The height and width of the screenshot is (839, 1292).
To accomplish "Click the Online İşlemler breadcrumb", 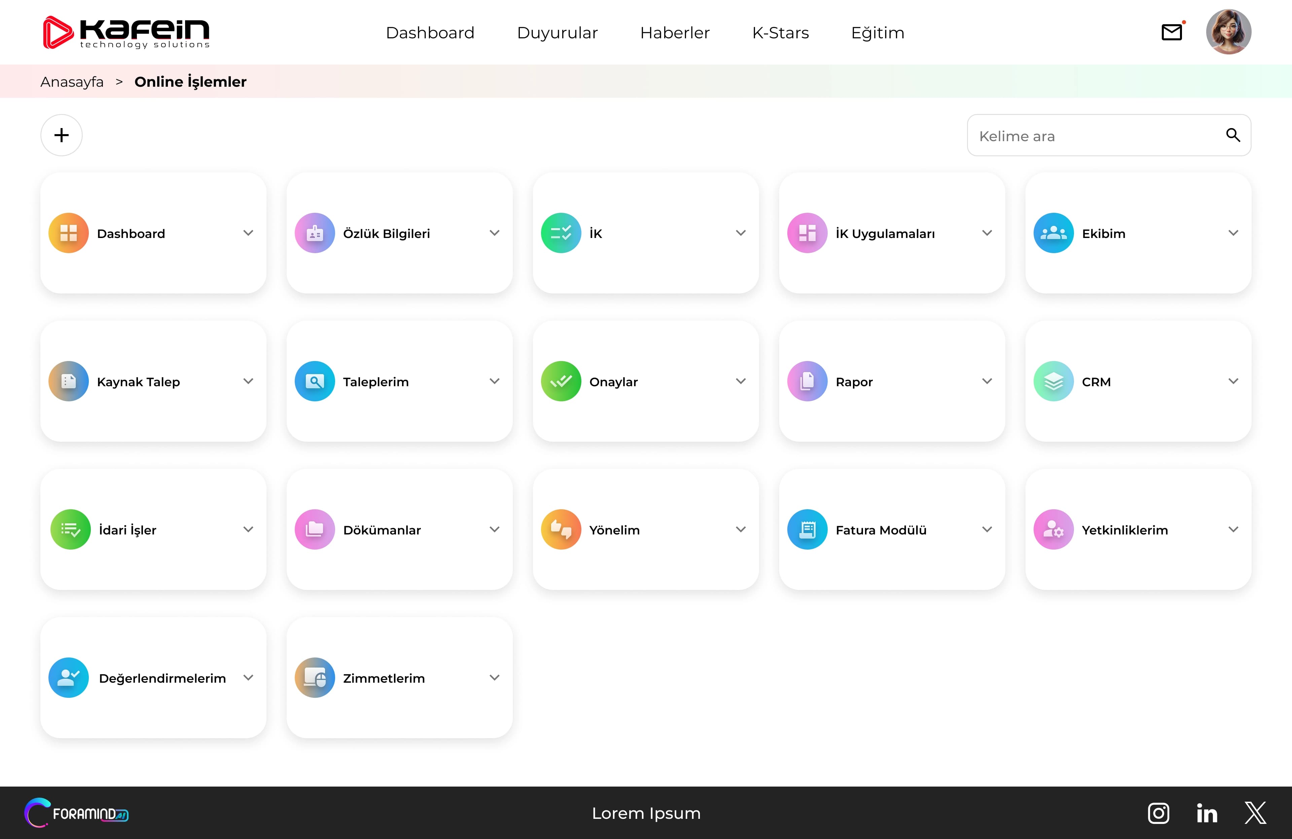I will point(190,82).
